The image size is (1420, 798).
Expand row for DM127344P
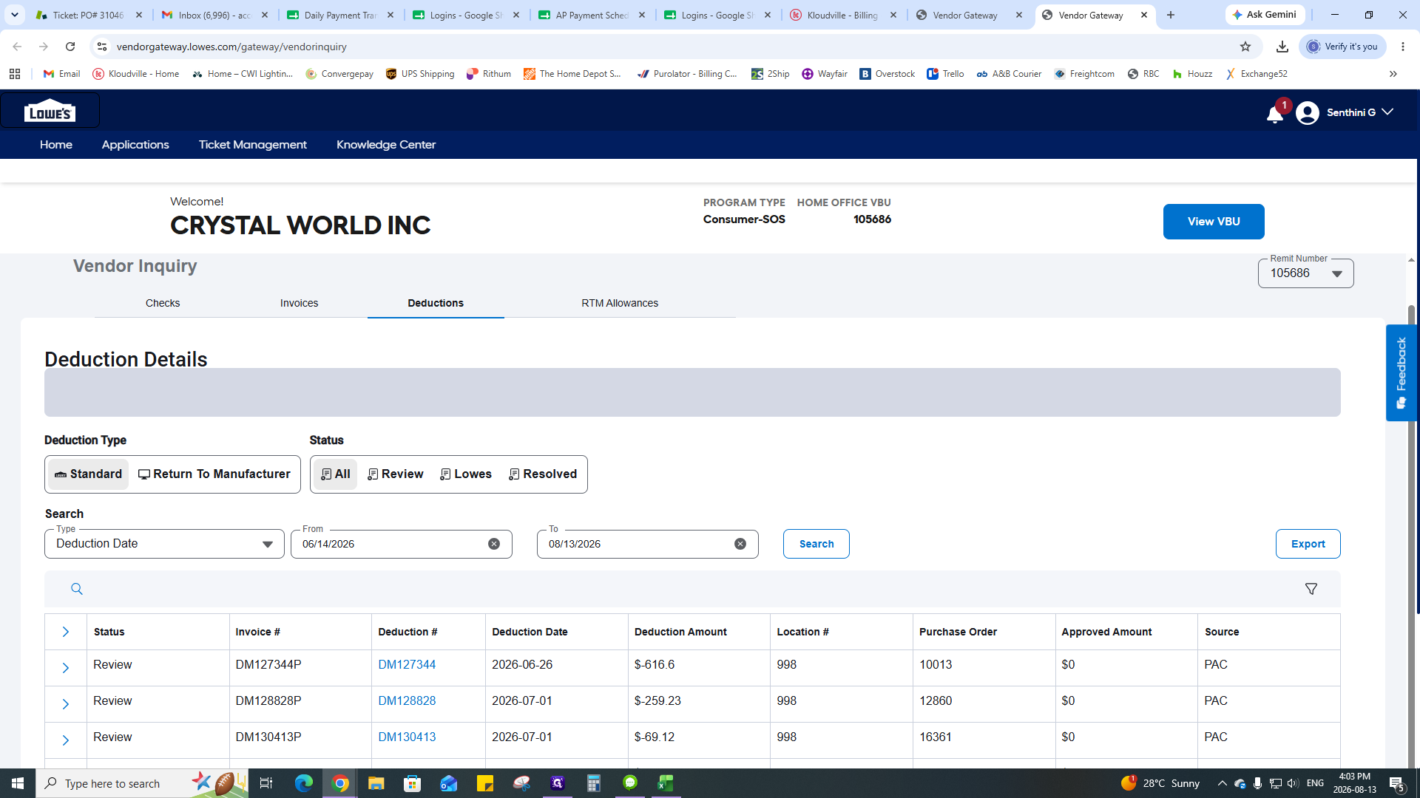coord(66,668)
